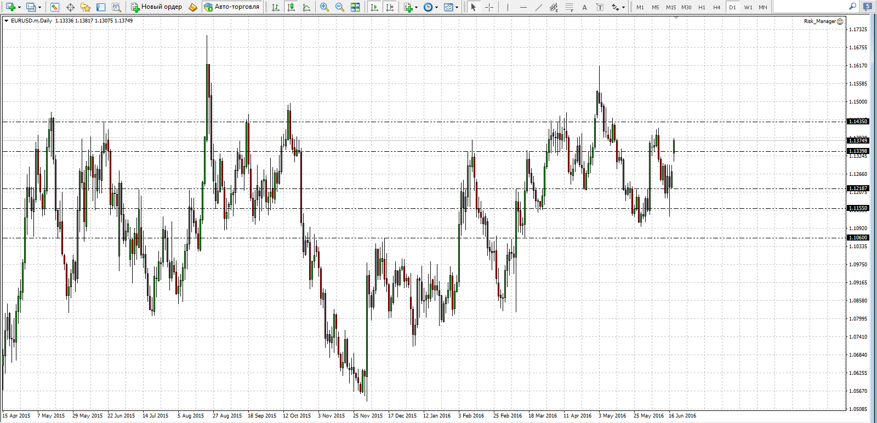Viewport: 877px width, 423px height.
Task: Click the Новый ордер button
Action: click(156, 7)
